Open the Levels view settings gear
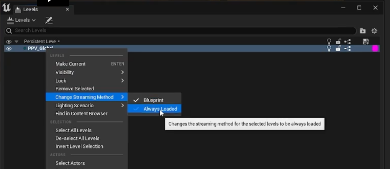The height and width of the screenshot is (169, 390). 374,31
